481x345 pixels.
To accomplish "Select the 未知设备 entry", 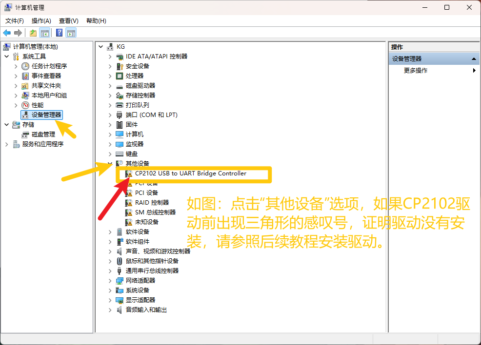I will [x=147, y=222].
